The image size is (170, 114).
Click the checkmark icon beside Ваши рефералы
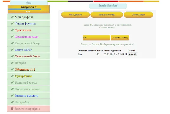pos(12,82)
